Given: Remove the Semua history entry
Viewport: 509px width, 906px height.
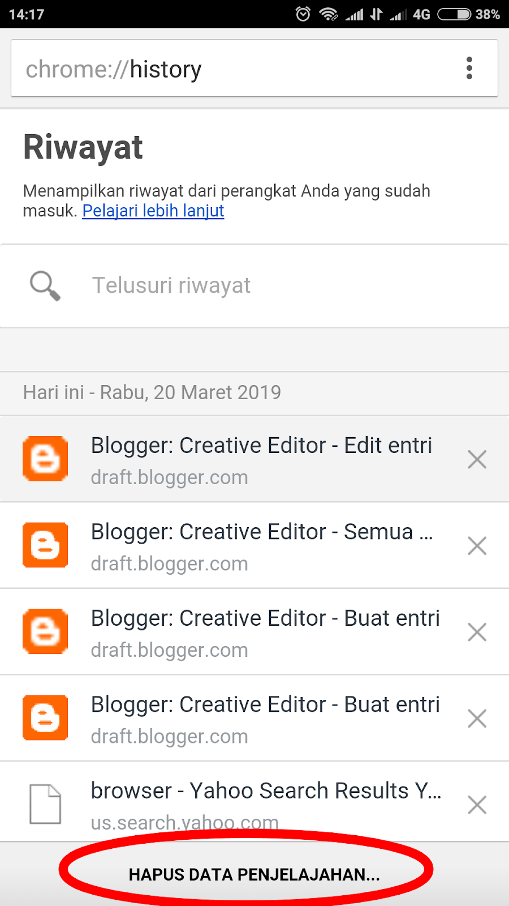Looking at the screenshot, I should pos(477,546).
